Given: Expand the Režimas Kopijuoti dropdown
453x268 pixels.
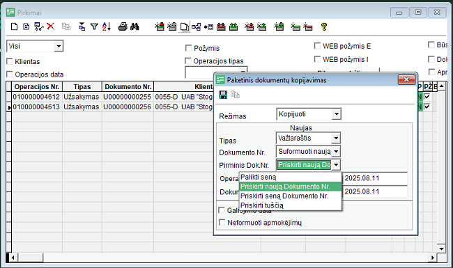Looking at the screenshot, I should point(337,114).
